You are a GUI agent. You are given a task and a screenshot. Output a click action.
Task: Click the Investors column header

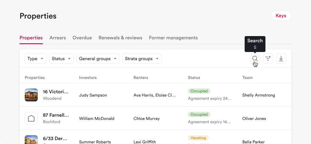88,78
